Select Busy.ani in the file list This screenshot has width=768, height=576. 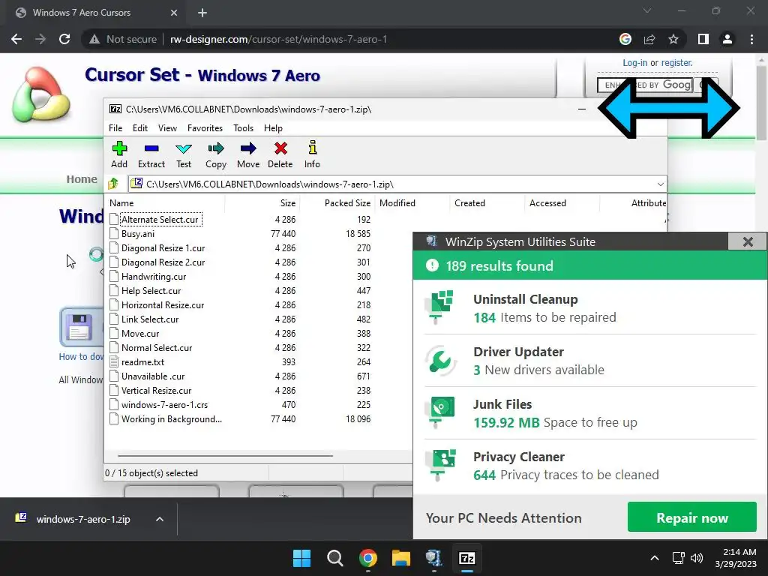click(x=138, y=234)
